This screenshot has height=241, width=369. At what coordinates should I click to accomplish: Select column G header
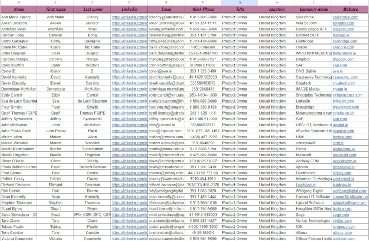click(239, 2)
